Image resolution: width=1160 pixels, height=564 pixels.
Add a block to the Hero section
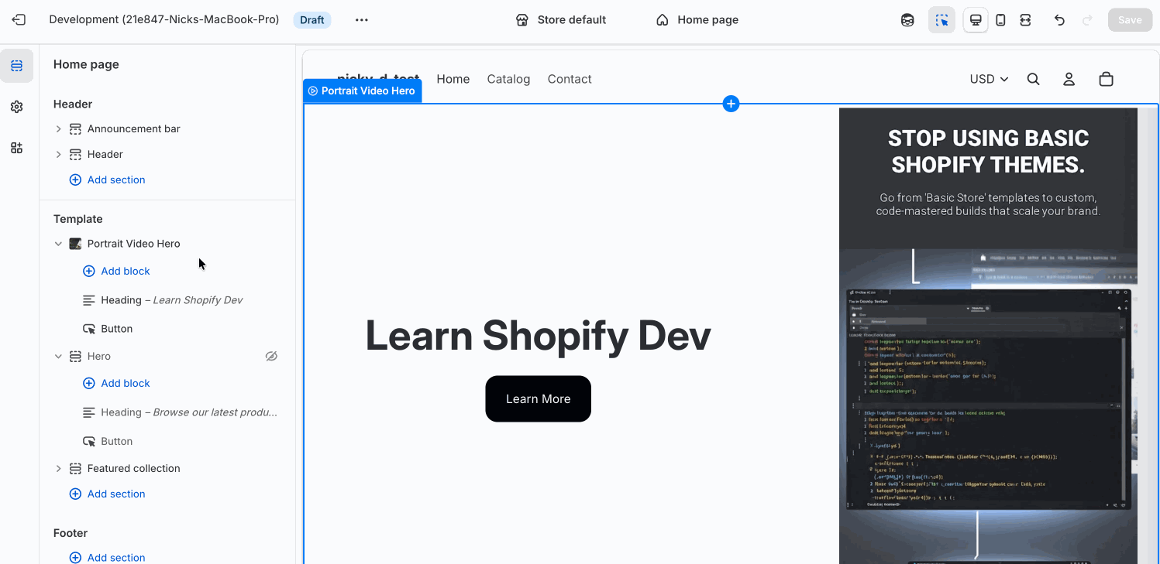click(x=116, y=384)
